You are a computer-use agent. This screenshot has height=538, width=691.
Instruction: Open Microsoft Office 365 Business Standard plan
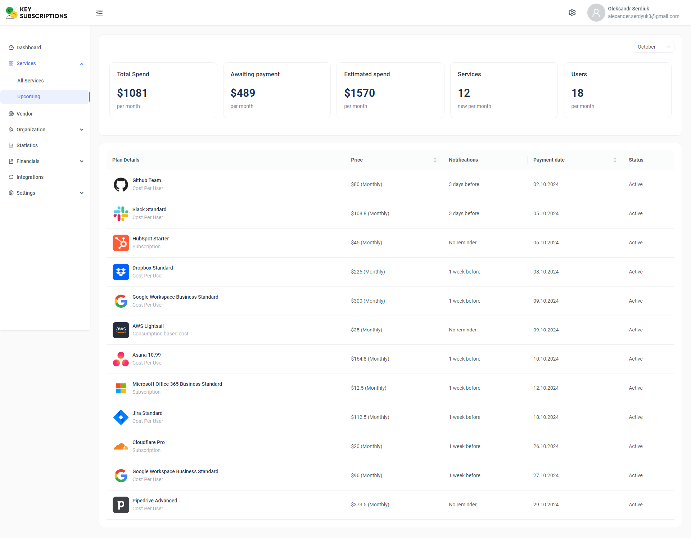click(x=177, y=384)
